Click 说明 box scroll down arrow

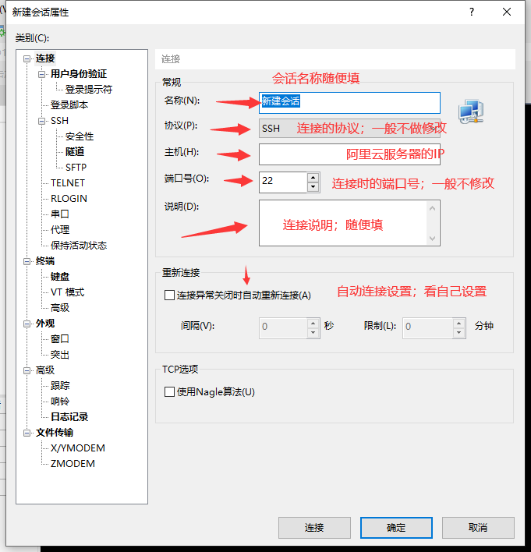tap(433, 239)
